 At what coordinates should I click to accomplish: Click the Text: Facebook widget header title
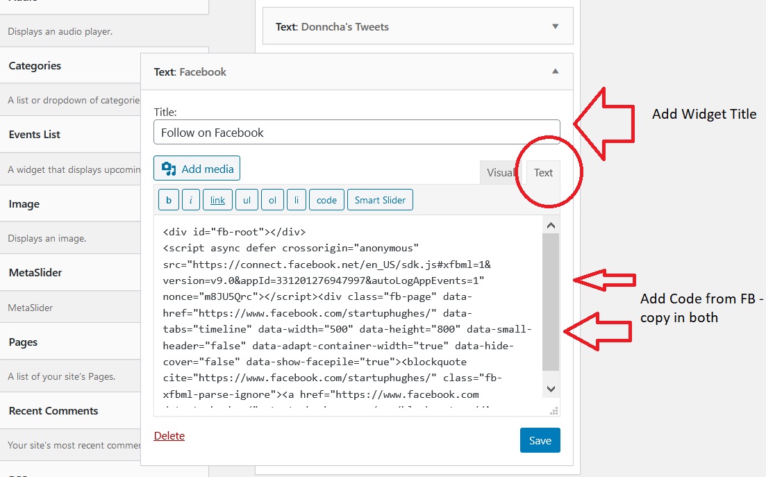coord(190,72)
